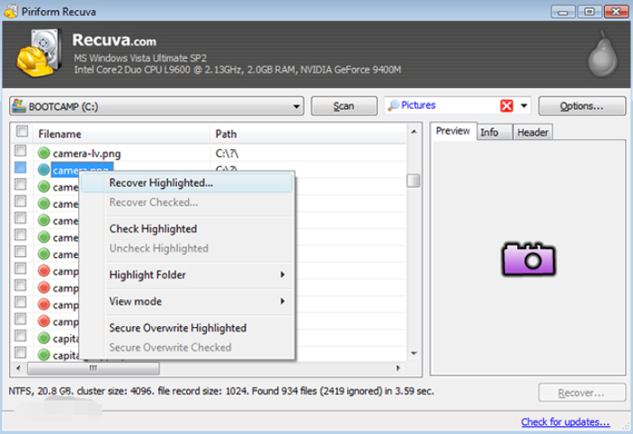Viewport: 633px width, 434px height.
Task: Click the Recuva hard drive logo
Action: tap(40, 53)
